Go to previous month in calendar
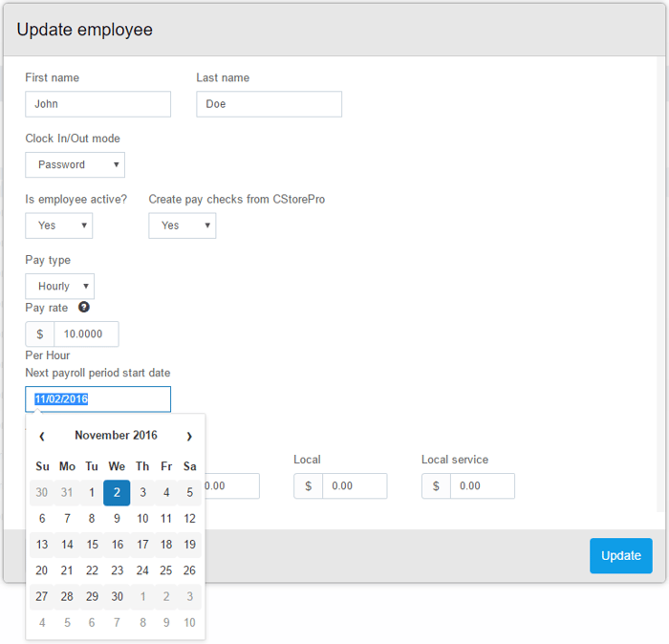This screenshot has height=644, width=669. [x=42, y=436]
